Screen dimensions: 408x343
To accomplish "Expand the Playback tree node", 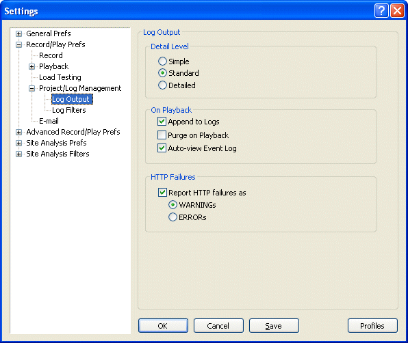I will [31, 66].
